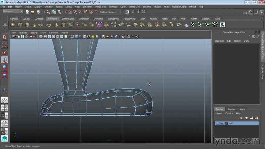Toggle Ref layer visibility box
Viewport: 265px width, 149px height.
(218, 123)
